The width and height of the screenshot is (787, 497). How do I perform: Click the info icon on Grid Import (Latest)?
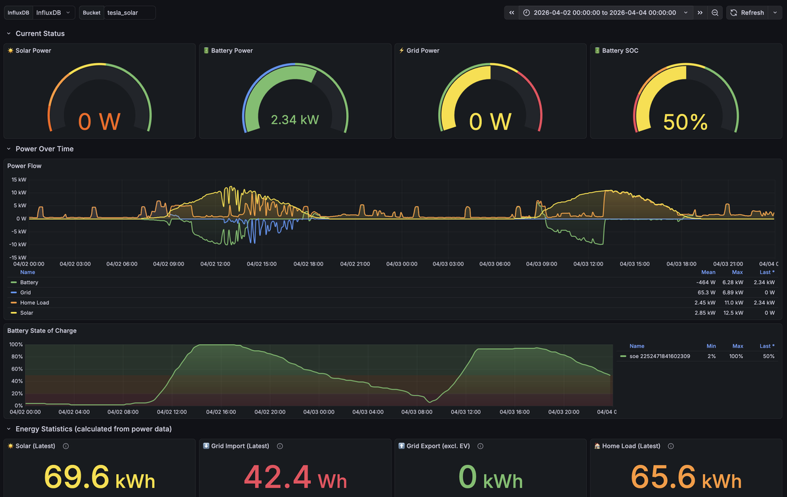pos(279,446)
